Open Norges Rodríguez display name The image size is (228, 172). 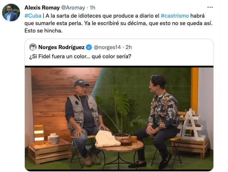tap(62, 47)
